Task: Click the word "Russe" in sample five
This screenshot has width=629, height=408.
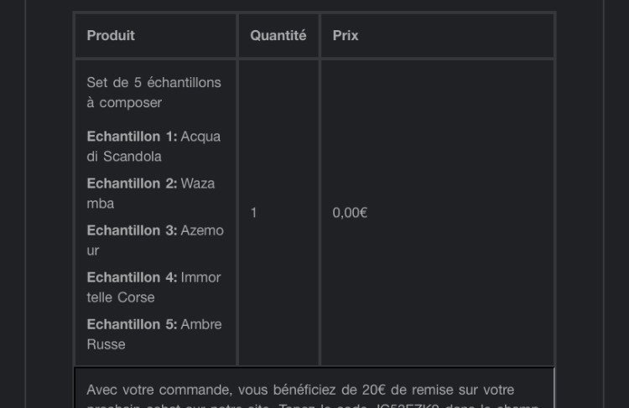Action: 106,344
